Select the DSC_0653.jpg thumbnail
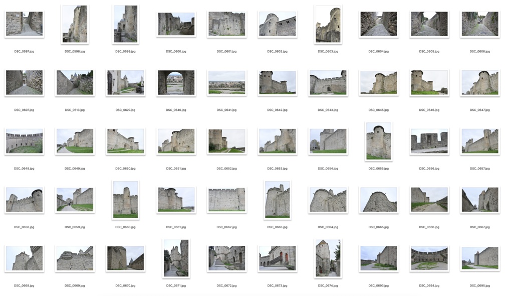 (278, 141)
